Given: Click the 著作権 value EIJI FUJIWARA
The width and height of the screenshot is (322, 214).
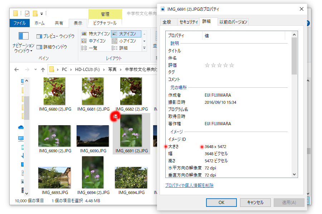Looking at the screenshot, I should pos(218,124).
